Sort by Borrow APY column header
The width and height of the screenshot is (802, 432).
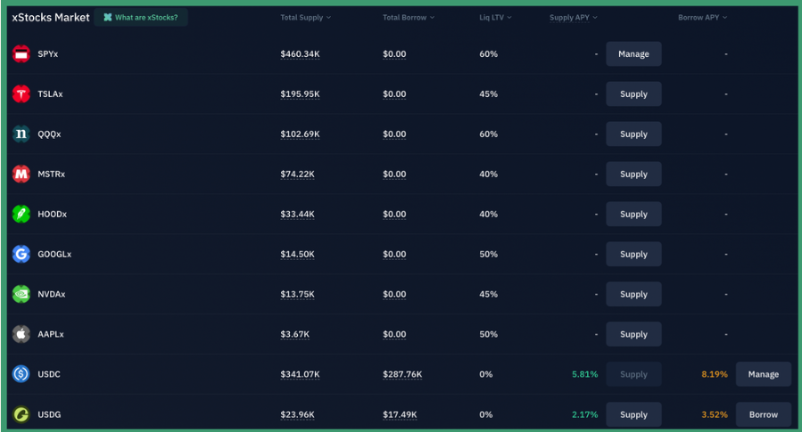coord(702,18)
